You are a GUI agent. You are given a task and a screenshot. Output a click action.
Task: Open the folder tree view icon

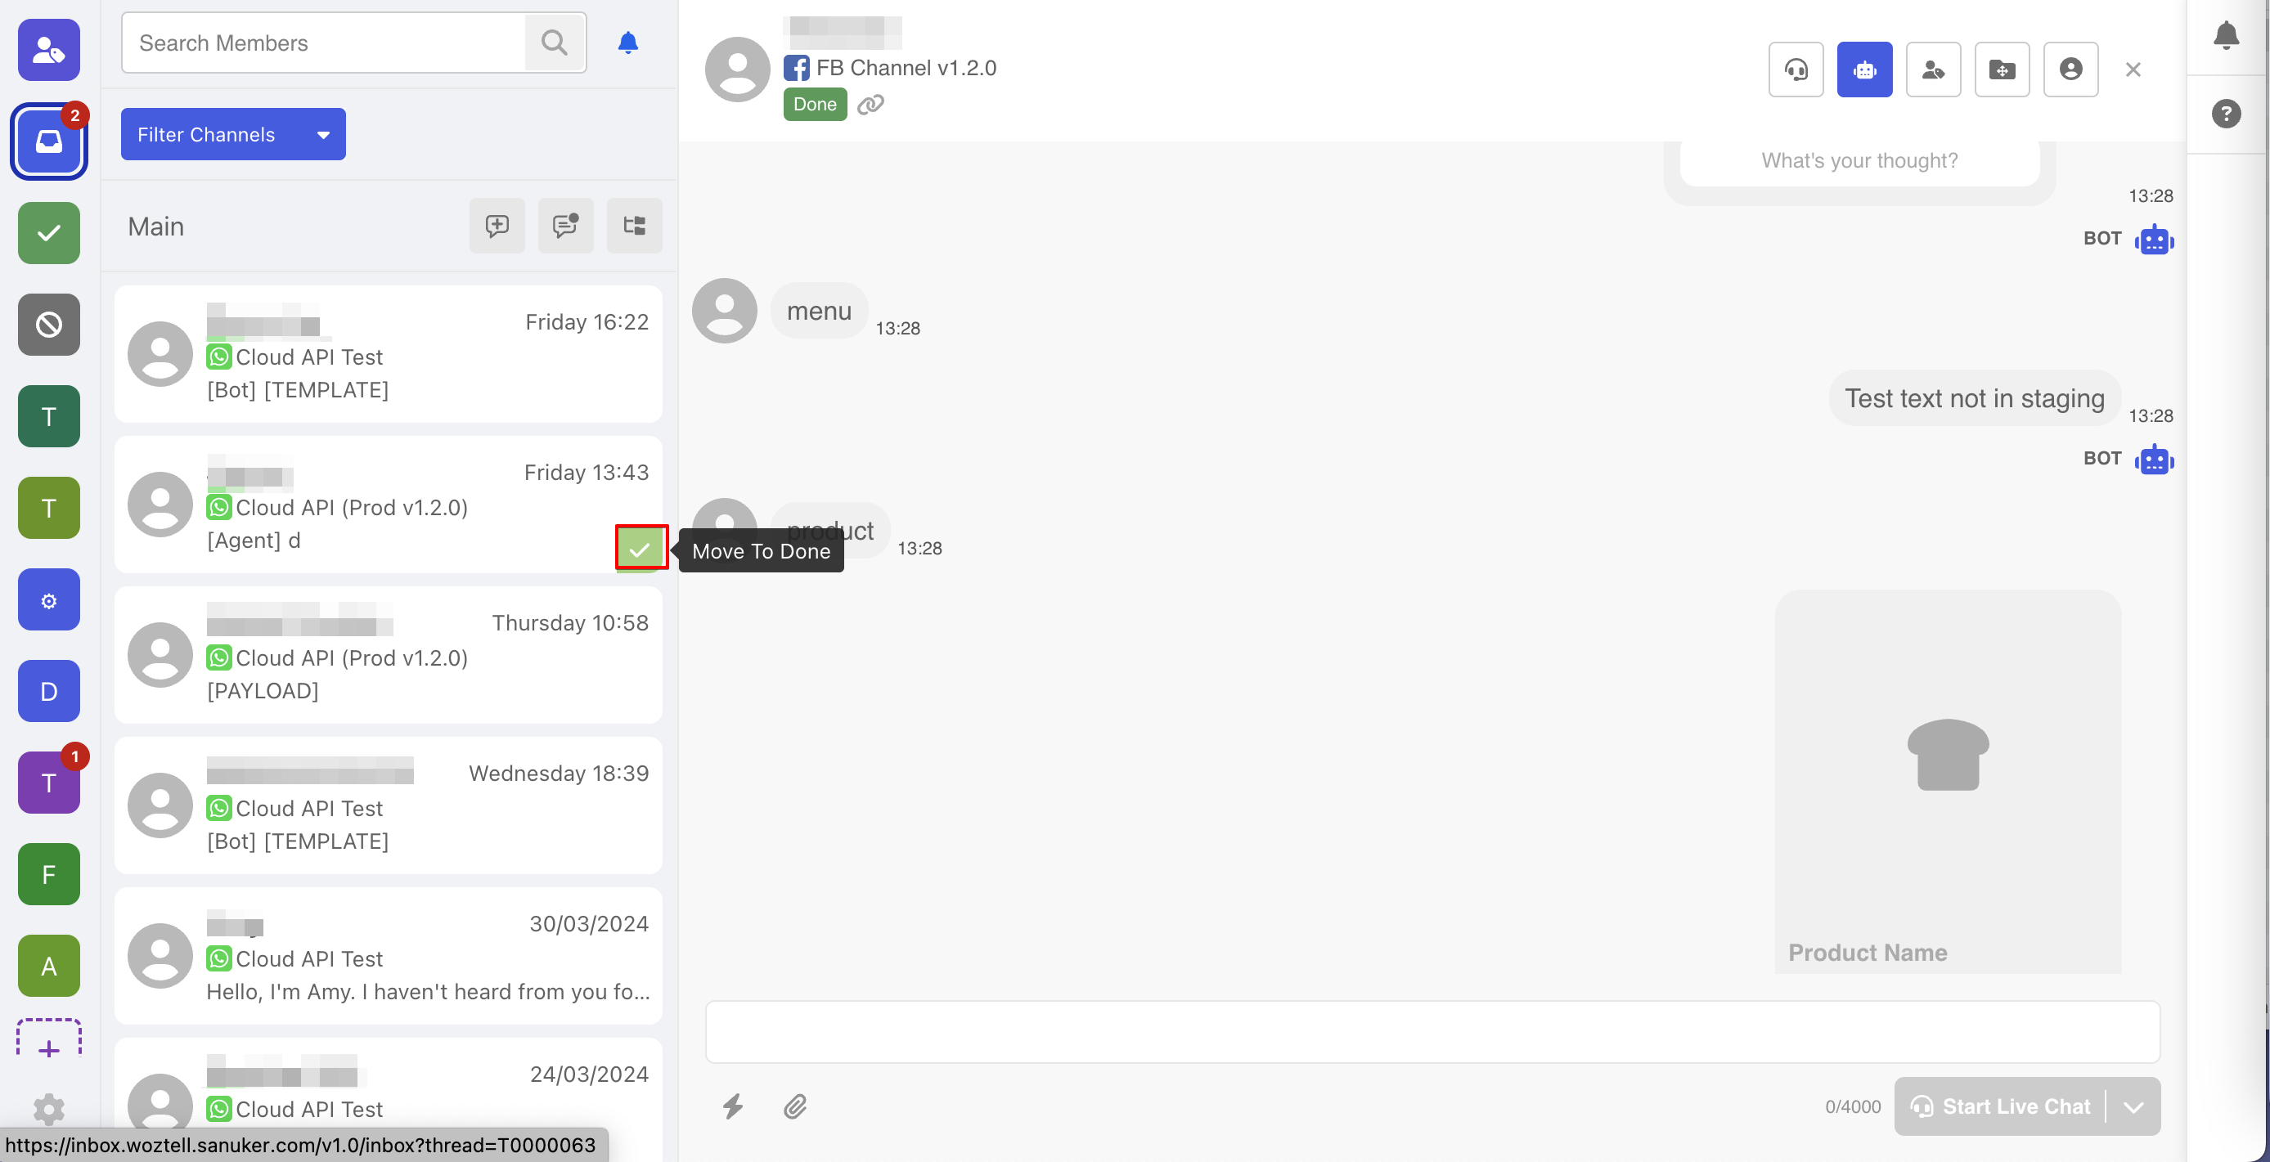634,226
